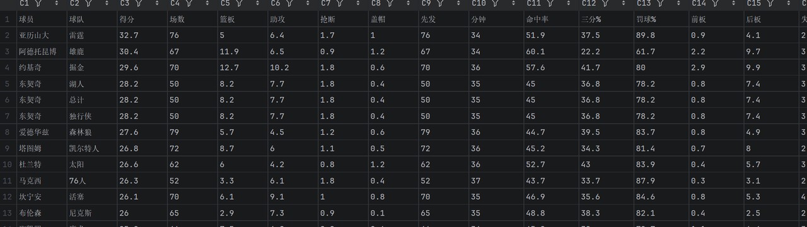
Task: Click the score value 32.7
Action: click(142, 35)
